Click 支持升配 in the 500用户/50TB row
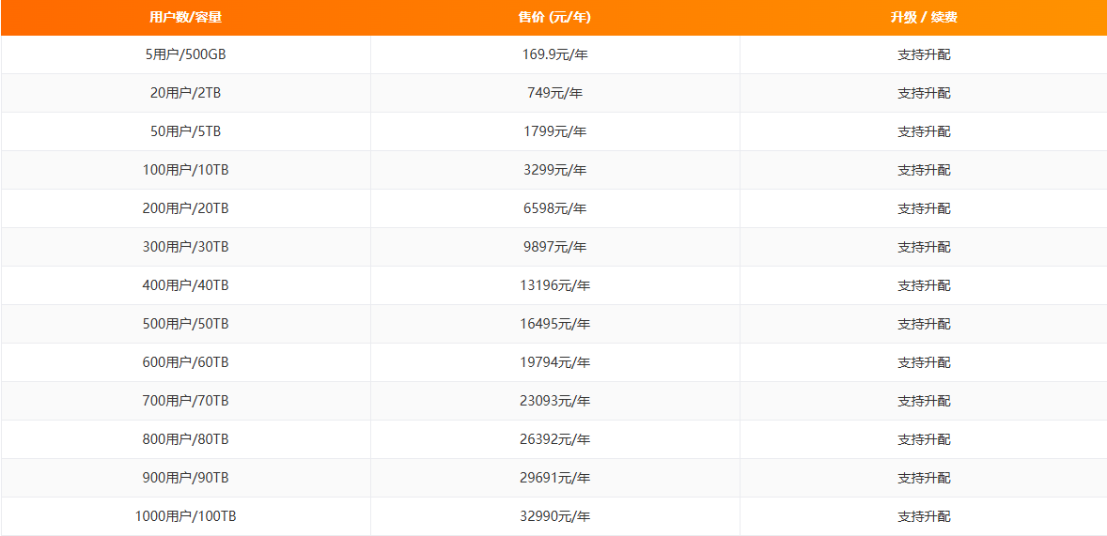Viewport: 1107px width, 536px height. [924, 324]
